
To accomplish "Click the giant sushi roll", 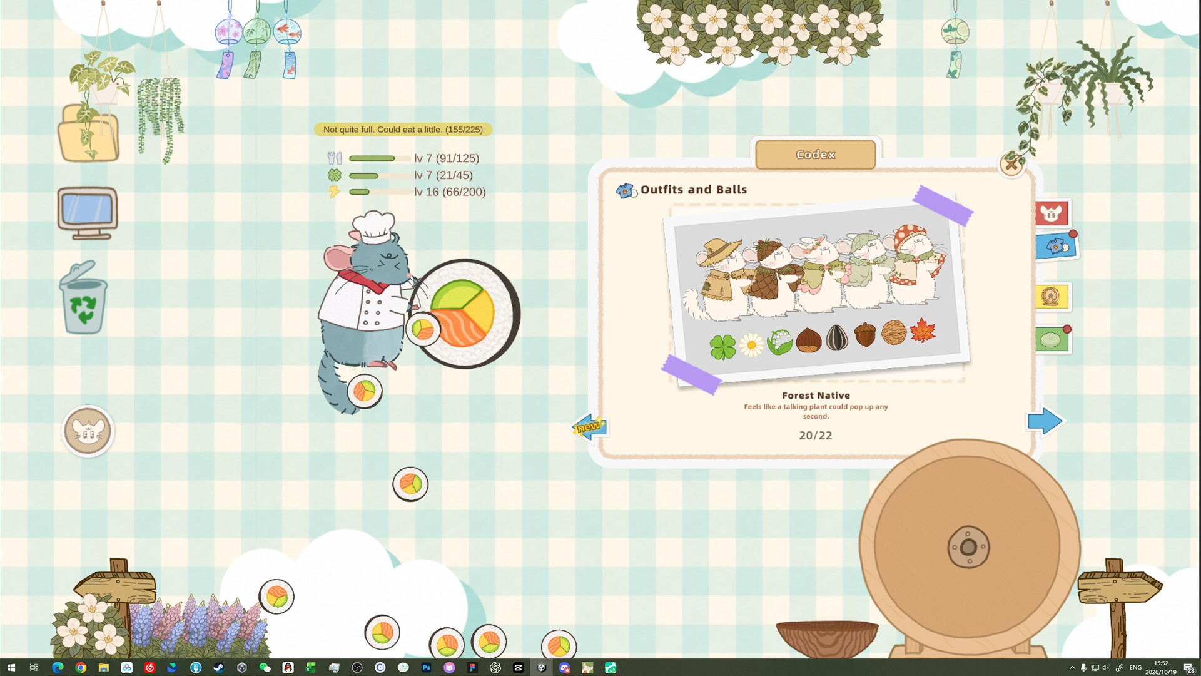I will (466, 313).
